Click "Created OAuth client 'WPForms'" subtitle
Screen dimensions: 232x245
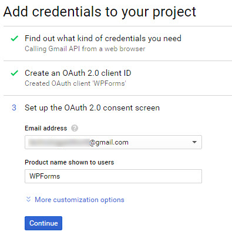[75, 83]
